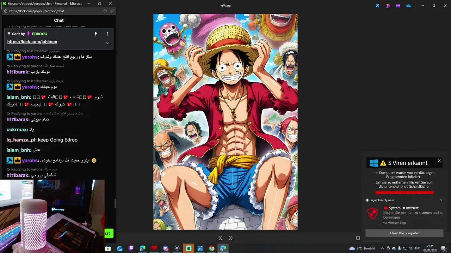Click the actual-size zoom icon below the photo
Screen dimensions: 451x253
point(231,238)
